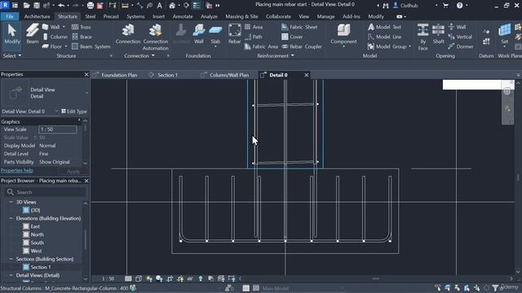Click the Project Browser search field

[x=45, y=192]
